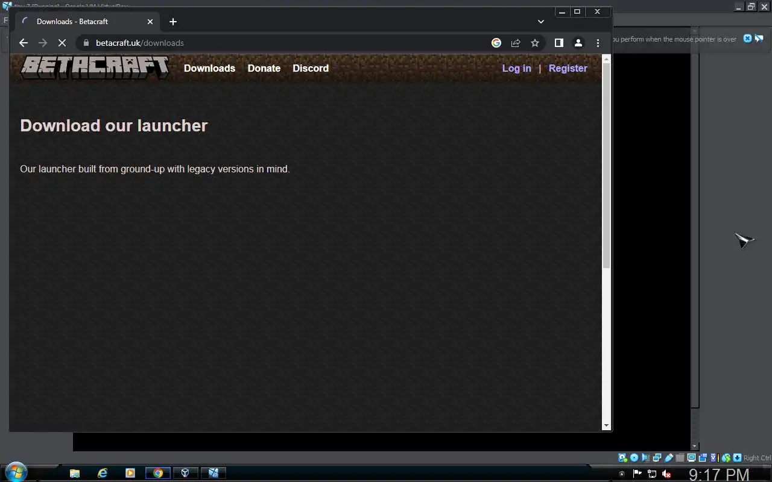Click the VirtualBox VM scrollbar down arrow
Screen dimensions: 772x482
pos(695,446)
